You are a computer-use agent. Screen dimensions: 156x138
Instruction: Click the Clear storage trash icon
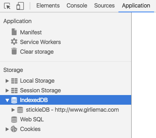click(x=14, y=51)
